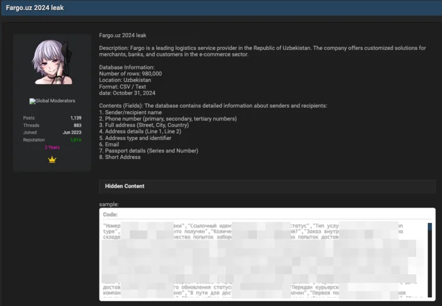Click the Reputation label in user stats
Viewport: 442px width, 306px height.
click(34, 140)
